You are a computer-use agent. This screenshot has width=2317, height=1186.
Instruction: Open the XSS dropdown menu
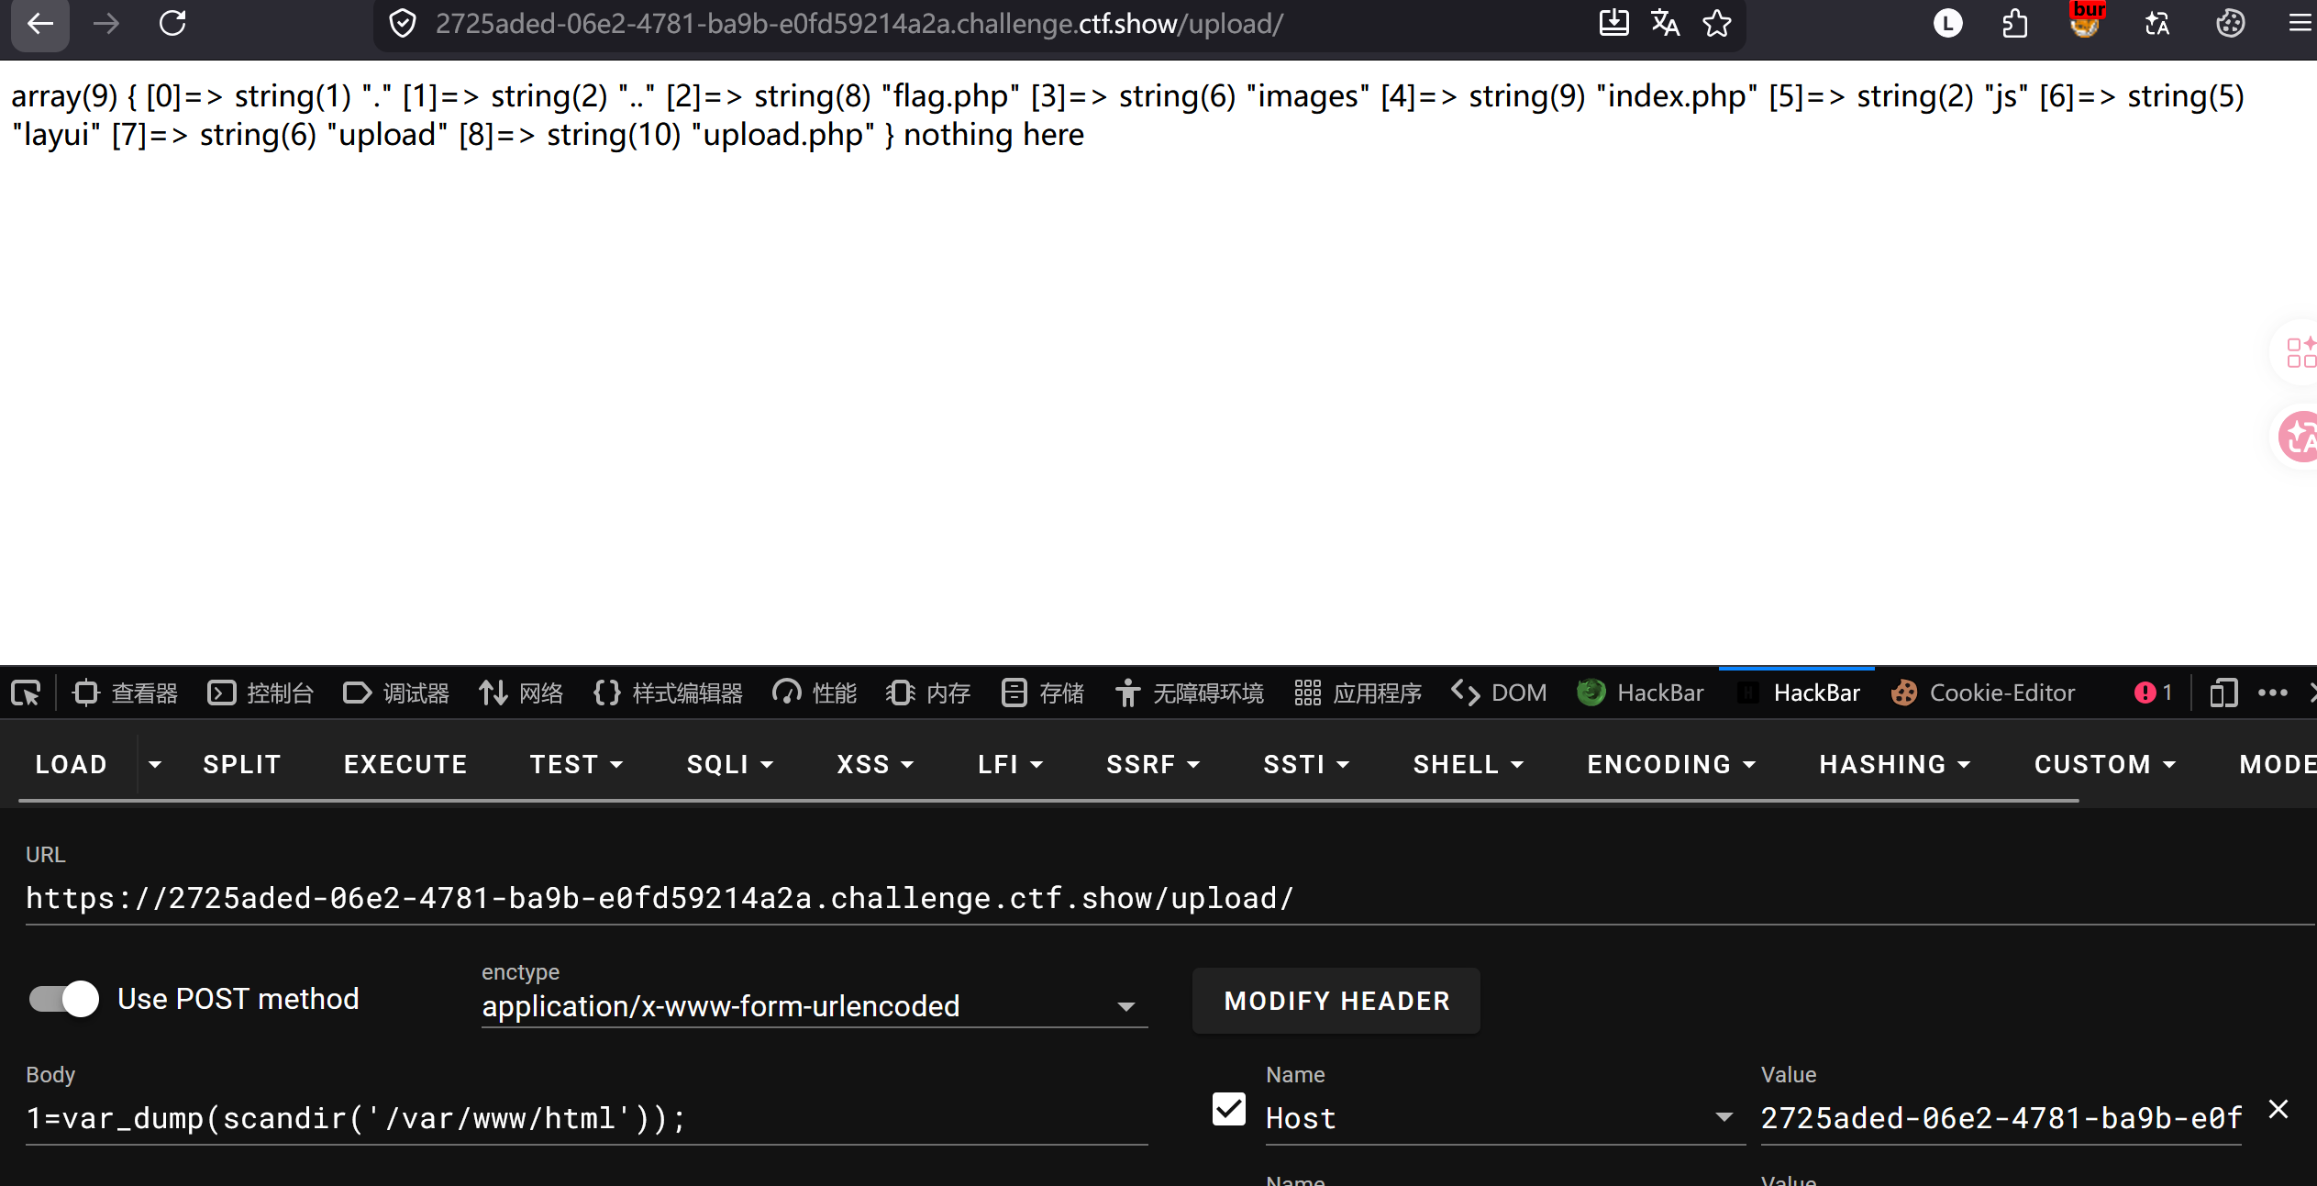click(875, 764)
